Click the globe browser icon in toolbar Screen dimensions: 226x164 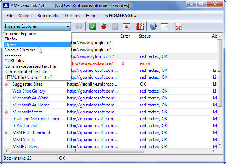tap(153, 26)
